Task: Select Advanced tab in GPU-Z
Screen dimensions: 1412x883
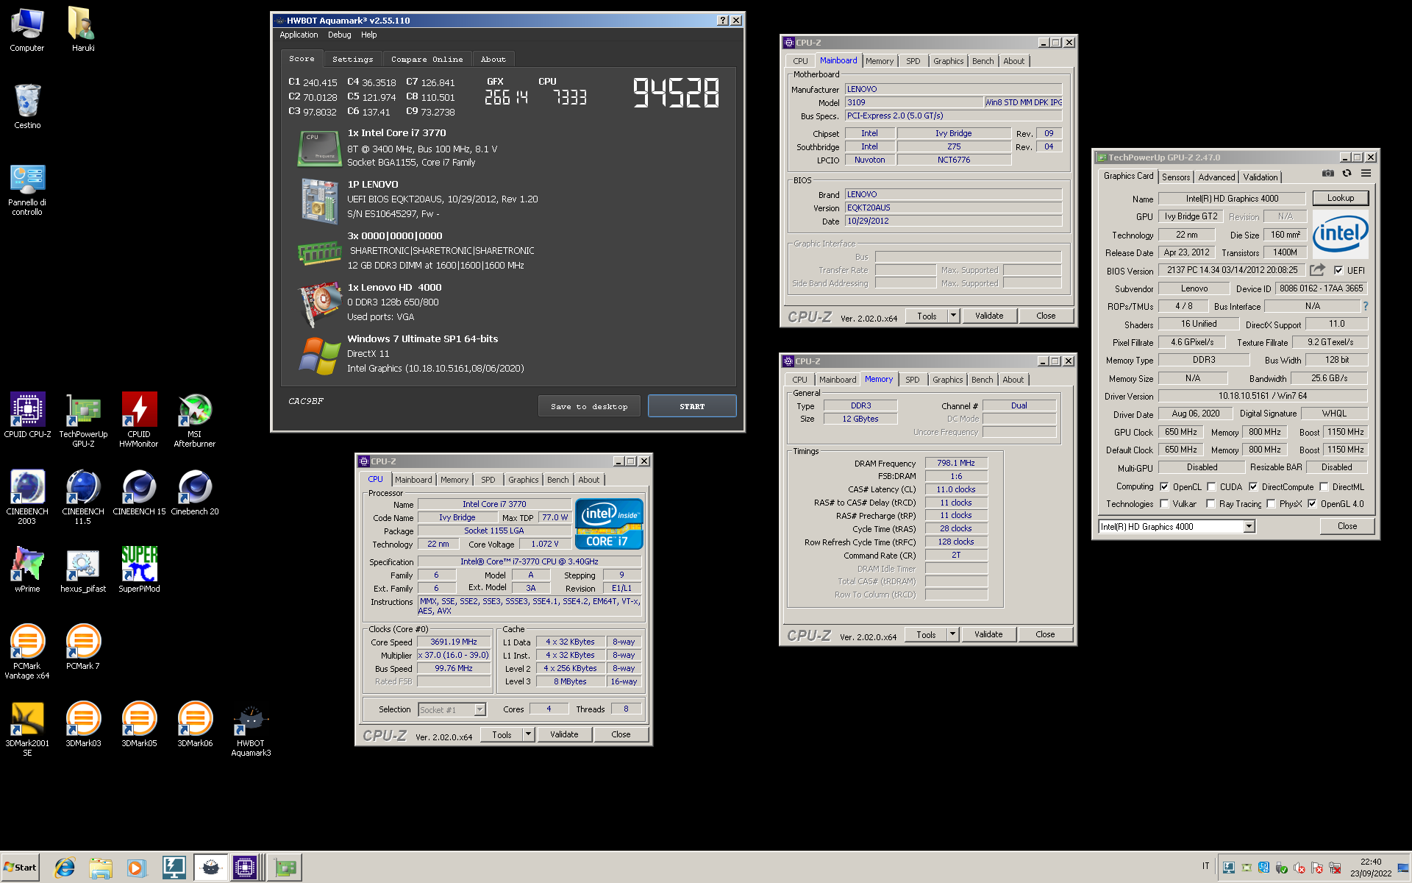Action: 1216,177
